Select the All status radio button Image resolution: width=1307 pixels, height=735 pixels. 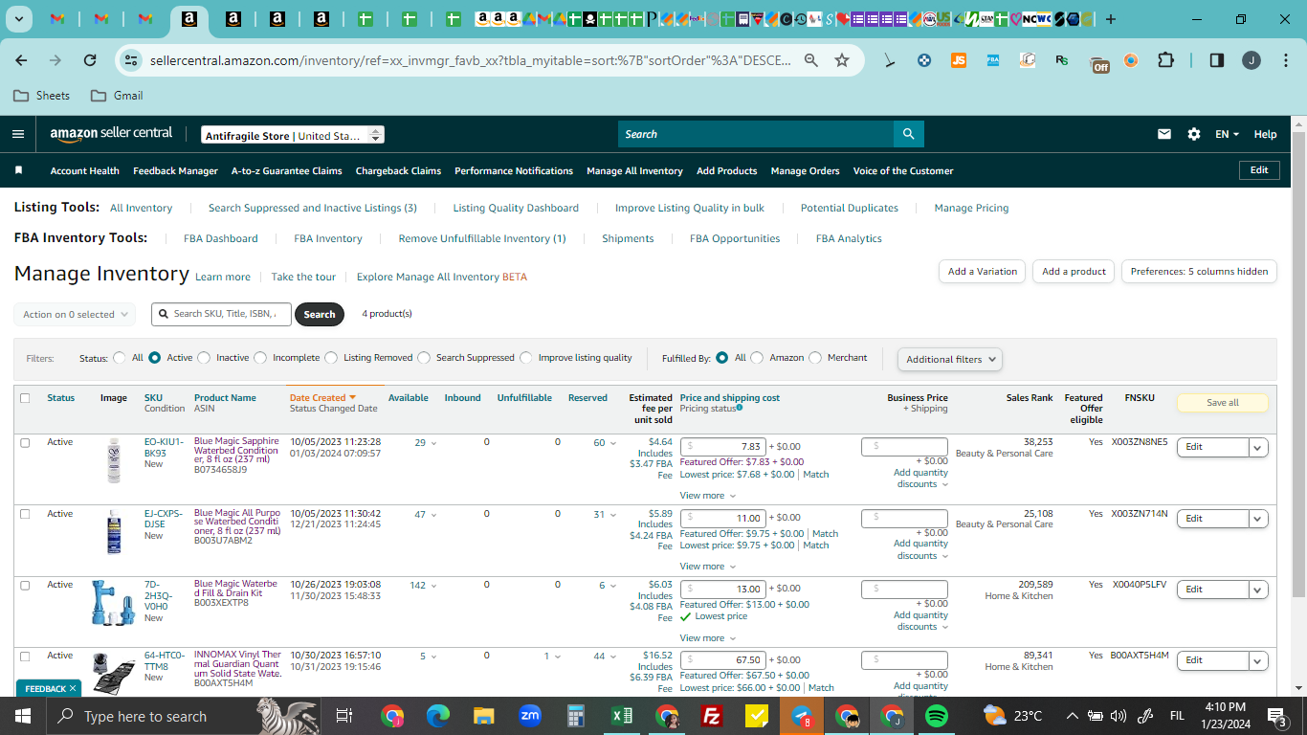coord(120,358)
